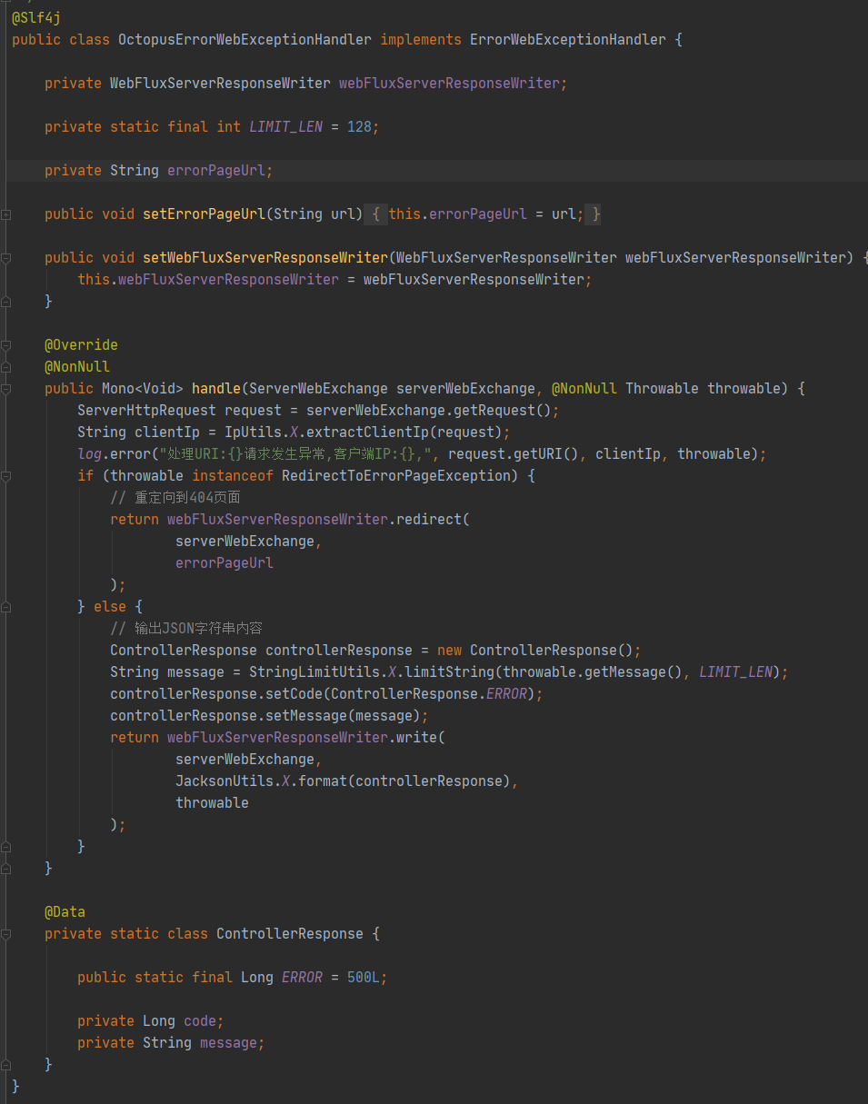
Task: Click the folded opening brace placeholder after setErrorPageUrl(String url)
Action: tap(376, 214)
